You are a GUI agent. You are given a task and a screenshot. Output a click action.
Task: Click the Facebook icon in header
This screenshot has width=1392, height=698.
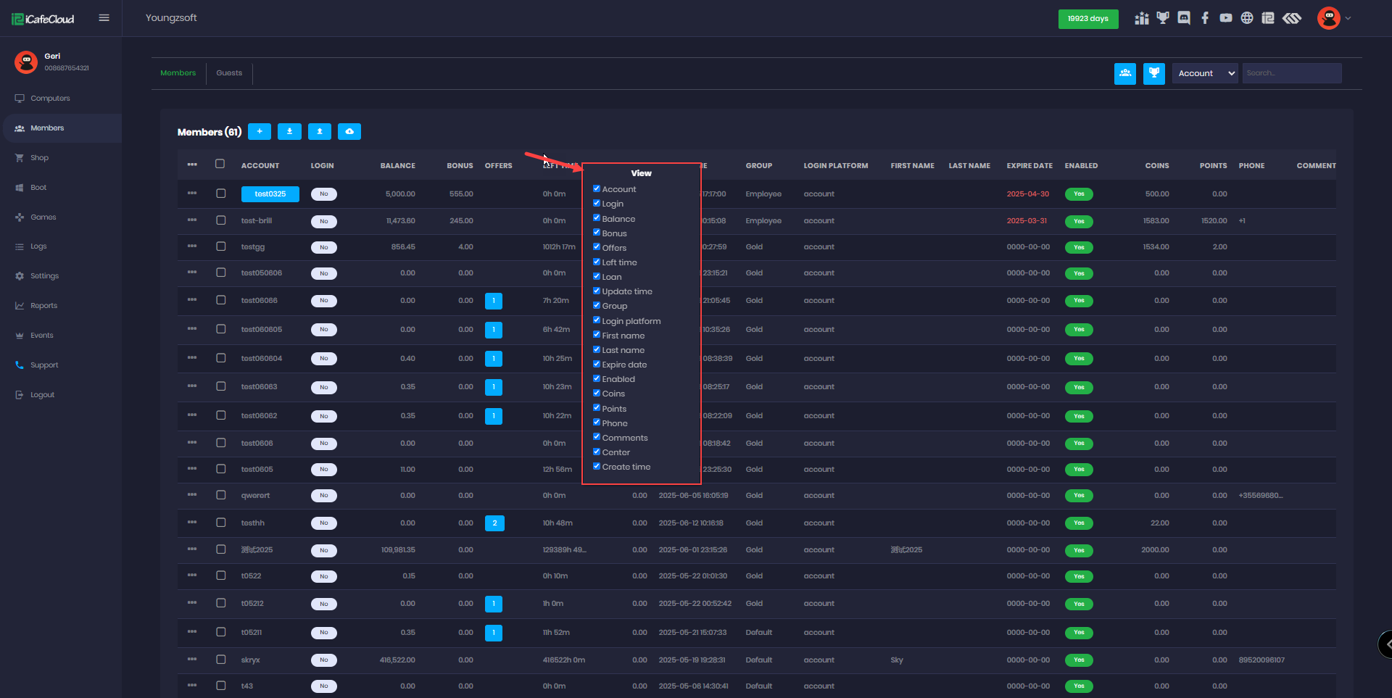tap(1205, 18)
